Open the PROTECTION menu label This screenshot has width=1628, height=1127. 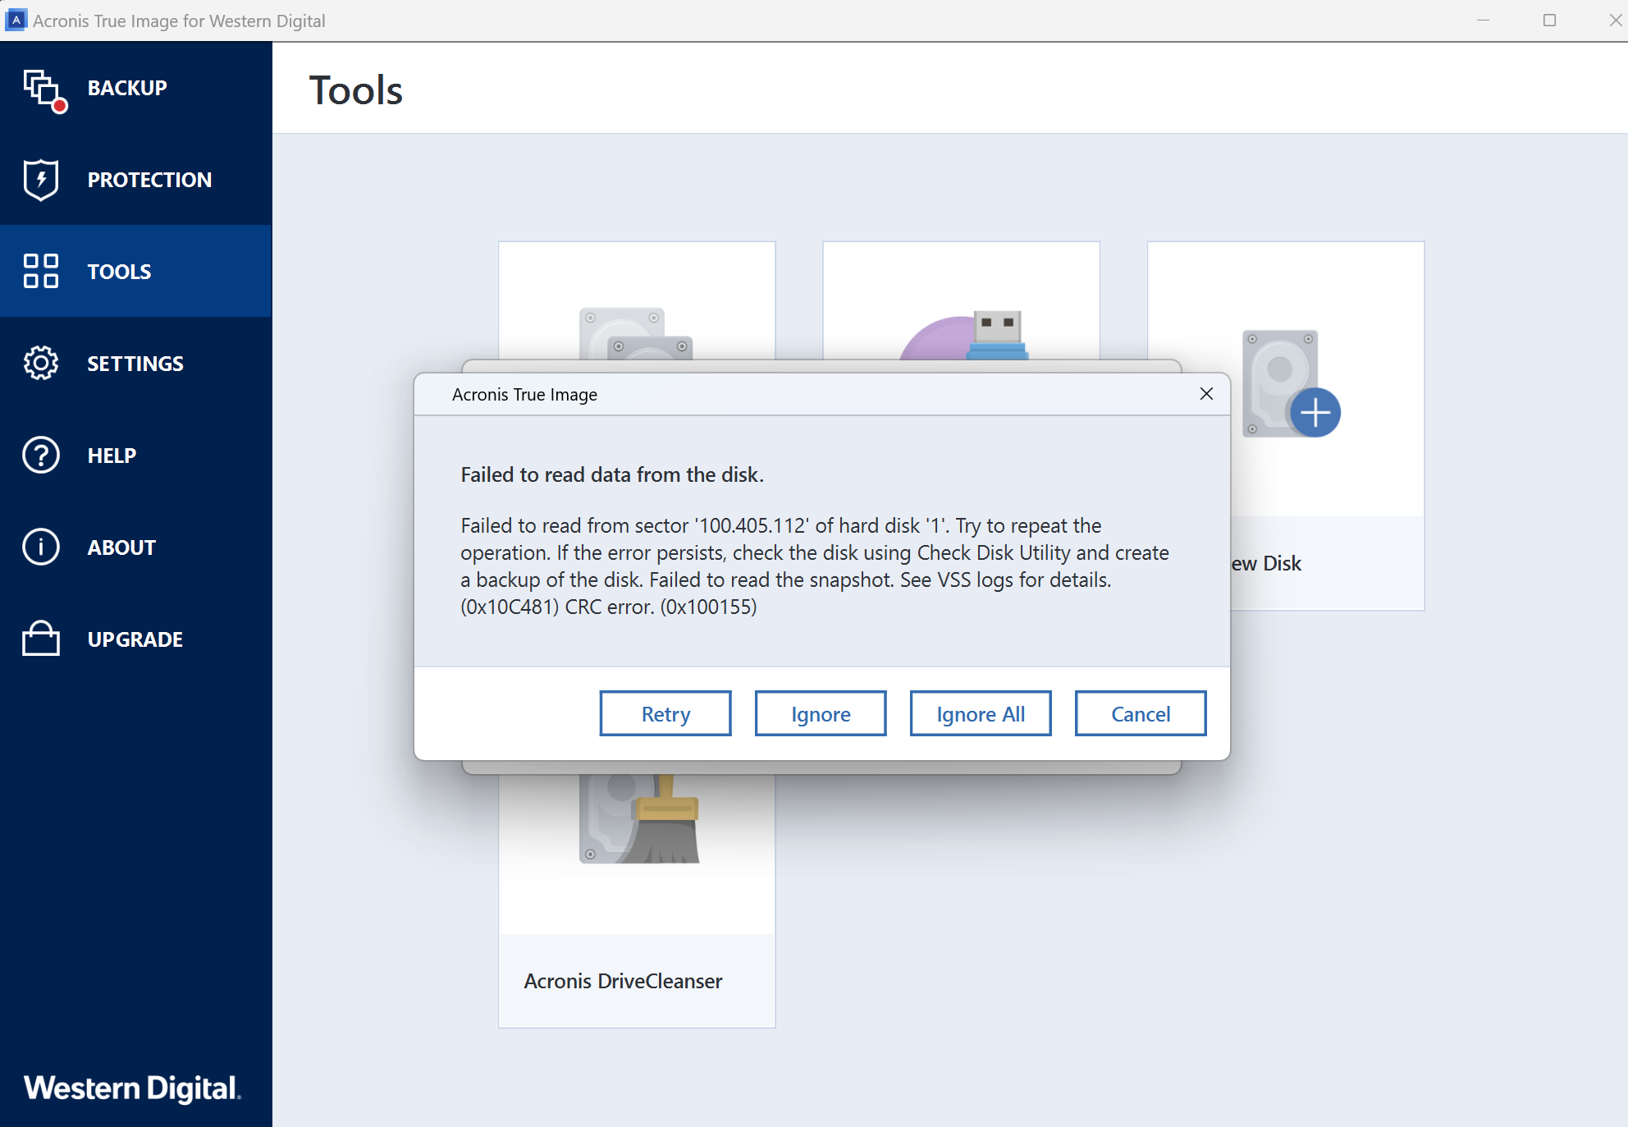point(149,180)
